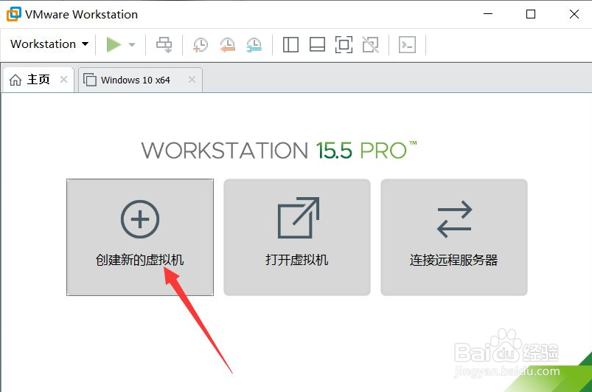Screen dimensions: 592x392
Task: Maximize the VMware Workstation window
Action: [531, 14]
